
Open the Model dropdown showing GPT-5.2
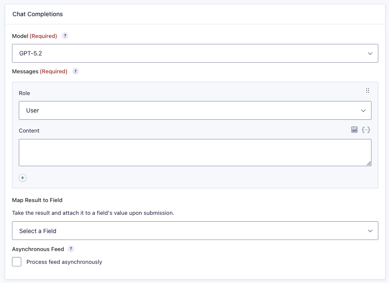click(195, 53)
